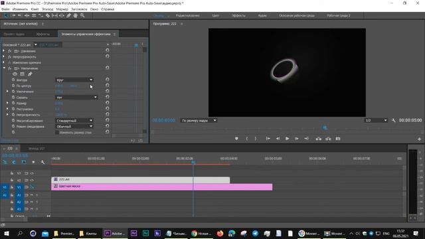425x239 pixels.
Task: Open Telegram from the taskbar
Action: click(255, 233)
